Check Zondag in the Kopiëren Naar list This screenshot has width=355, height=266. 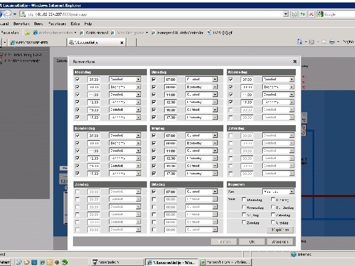[244, 222]
